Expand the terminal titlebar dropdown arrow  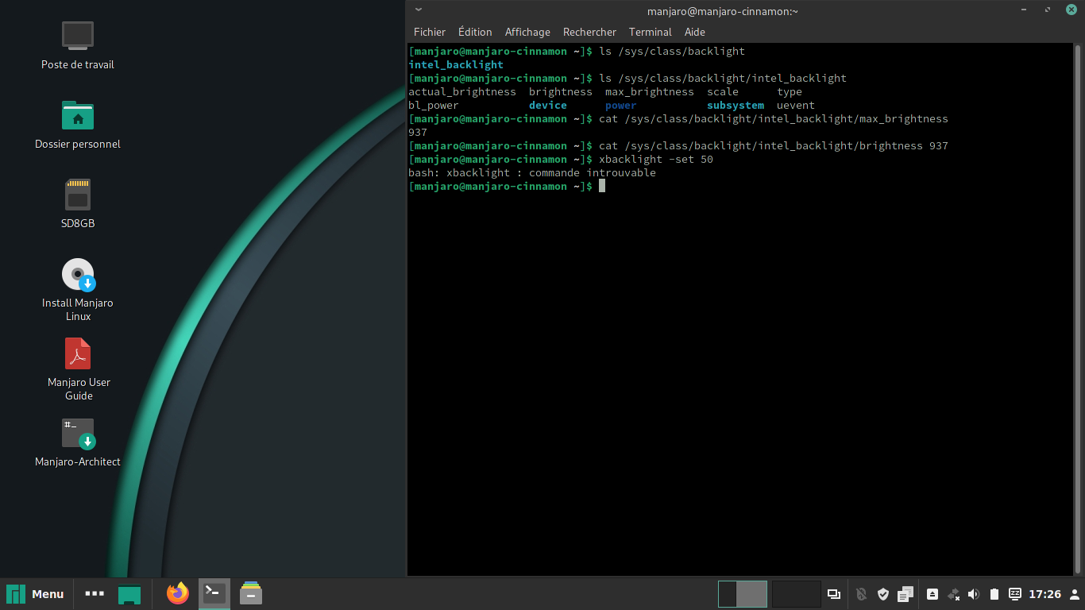pyautogui.click(x=419, y=10)
